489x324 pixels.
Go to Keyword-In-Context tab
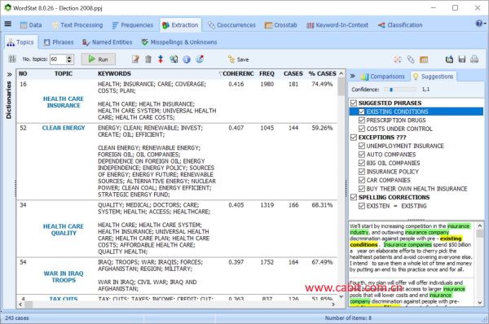(337, 25)
